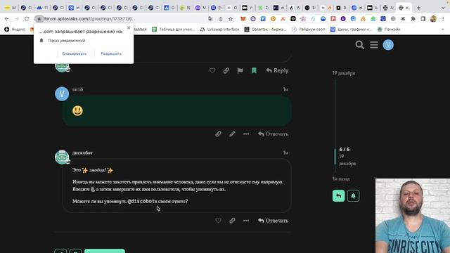Image resolution: width=450 pixels, height=253 pixels.
Task: Open the translate page icon
Action: tap(210, 19)
